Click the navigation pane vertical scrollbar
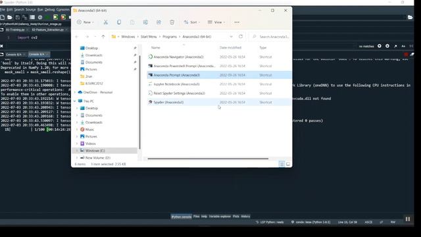Image resolution: width=421 pixels, height=237 pixels. click(x=139, y=102)
